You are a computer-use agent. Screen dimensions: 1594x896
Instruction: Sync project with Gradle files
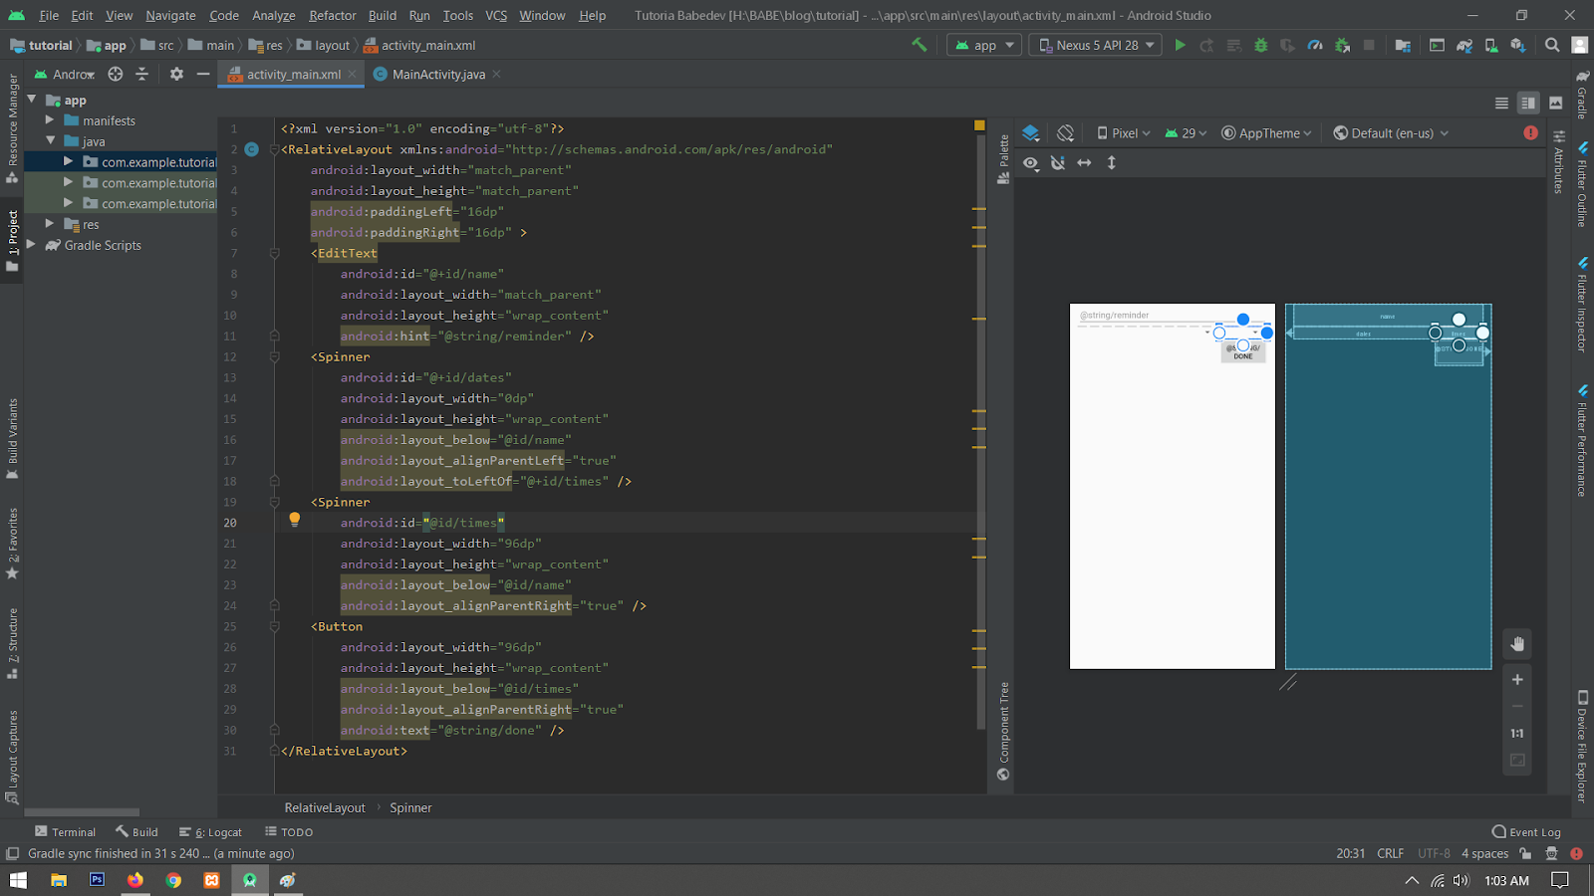[1463, 45]
